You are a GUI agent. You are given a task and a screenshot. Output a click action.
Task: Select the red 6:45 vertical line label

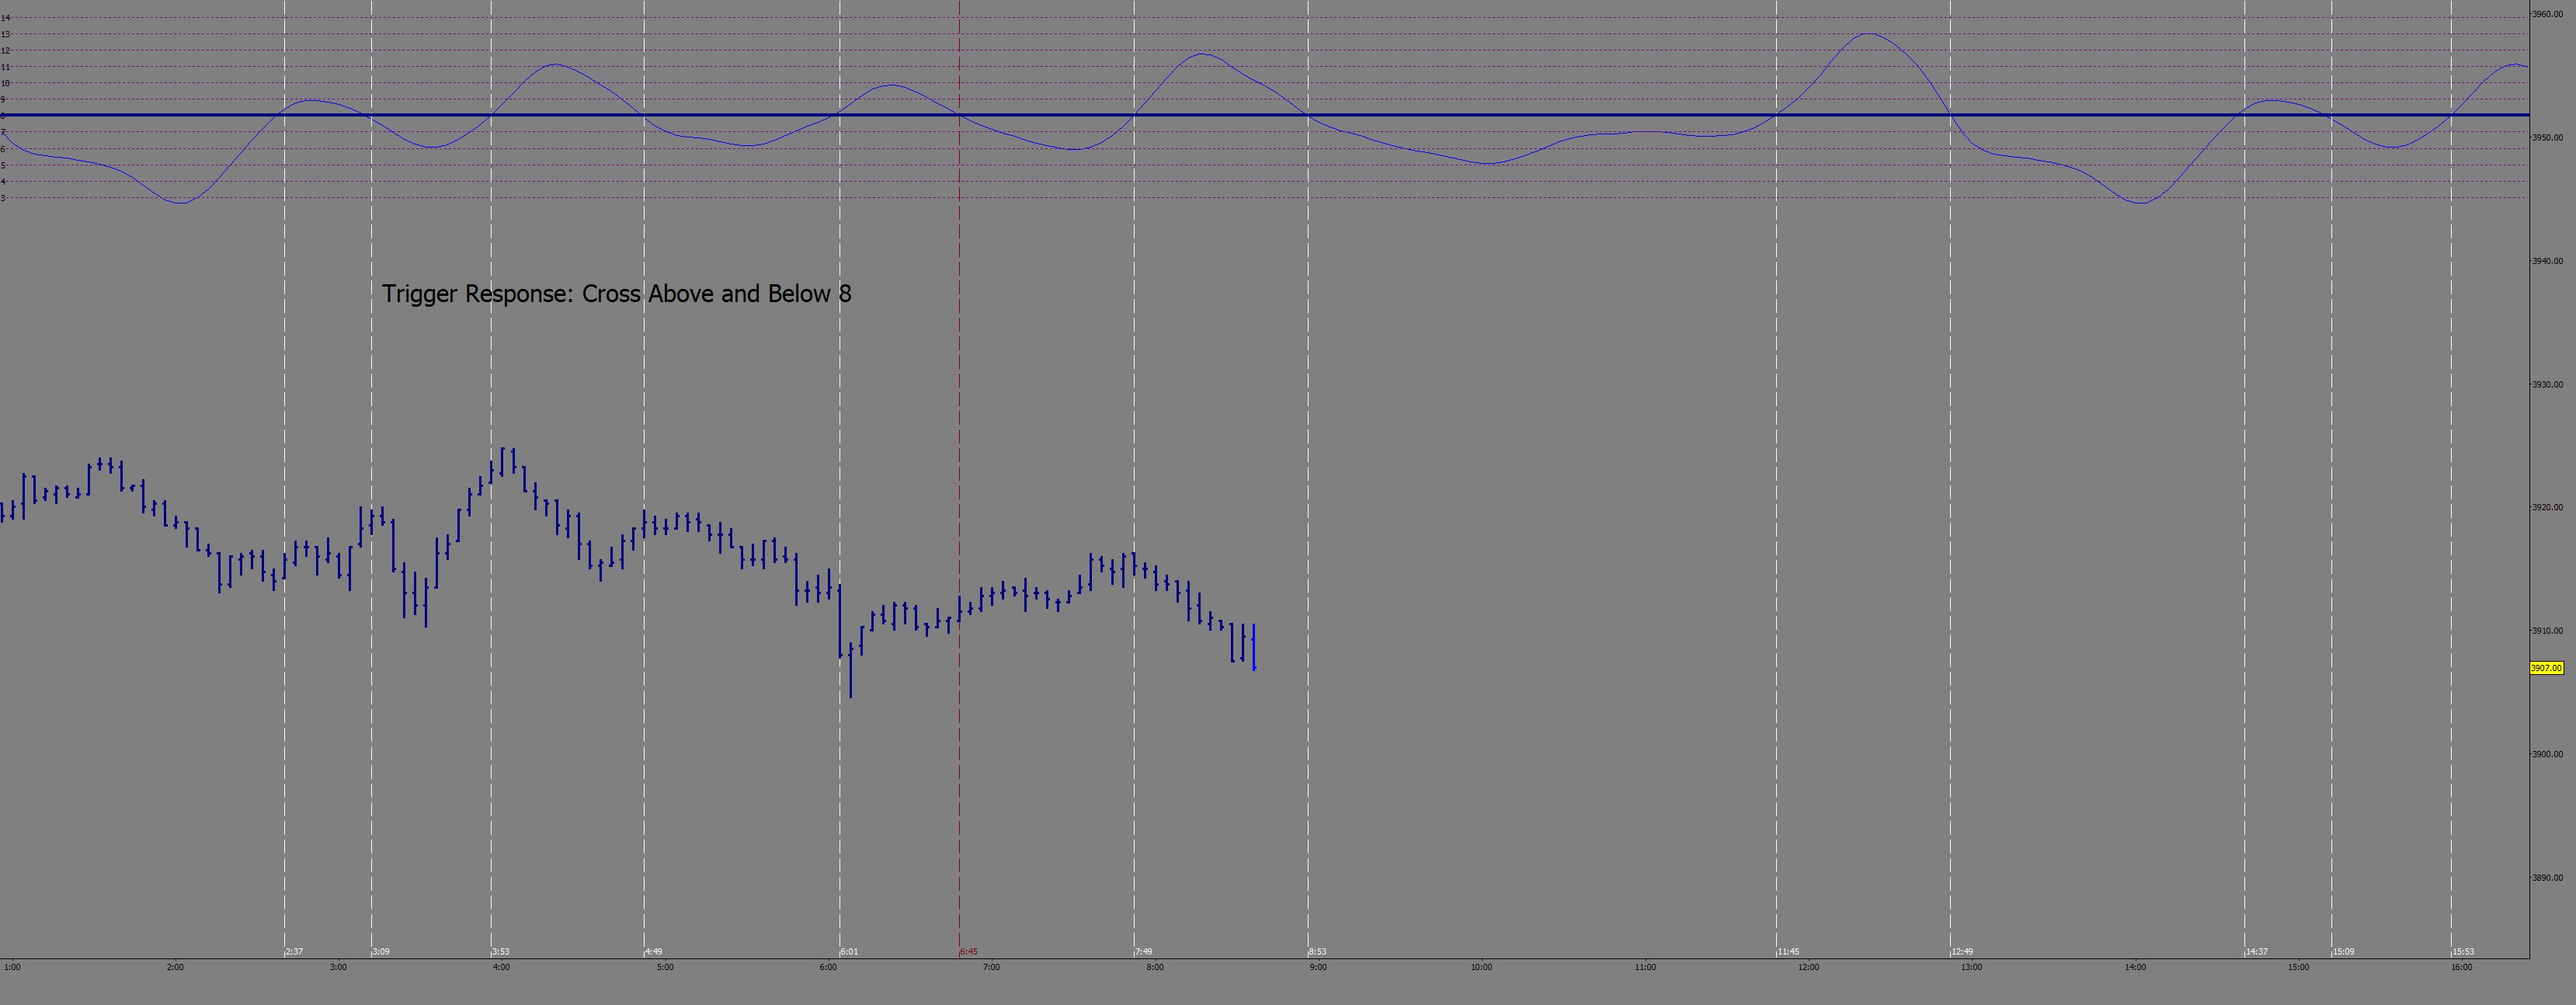point(969,952)
